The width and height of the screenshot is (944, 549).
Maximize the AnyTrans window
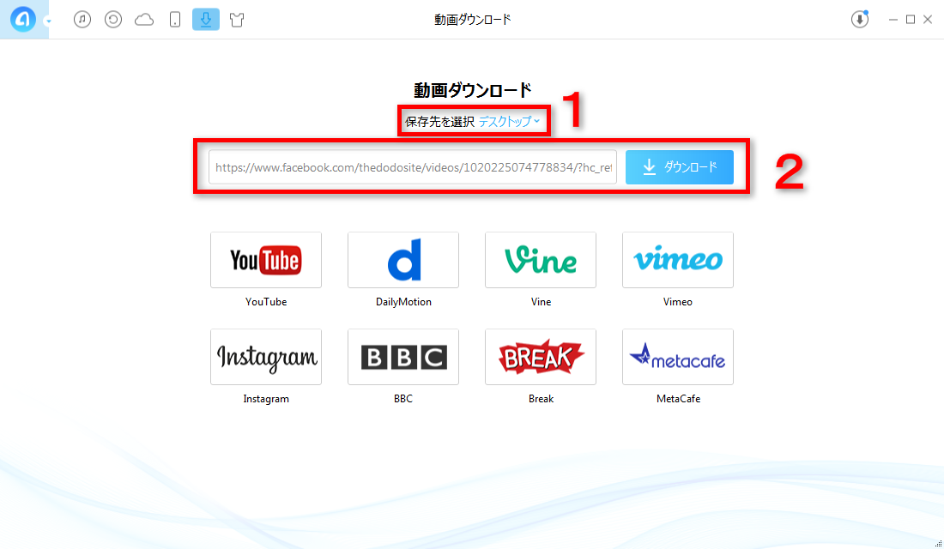911,19
